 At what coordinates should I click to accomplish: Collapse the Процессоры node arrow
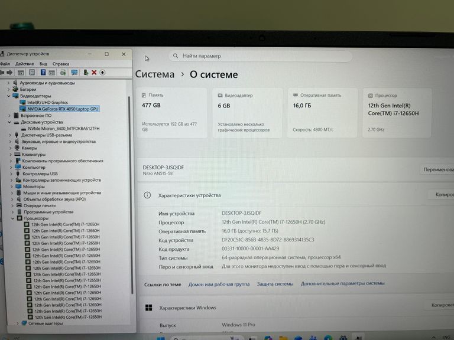pos(13,218)
